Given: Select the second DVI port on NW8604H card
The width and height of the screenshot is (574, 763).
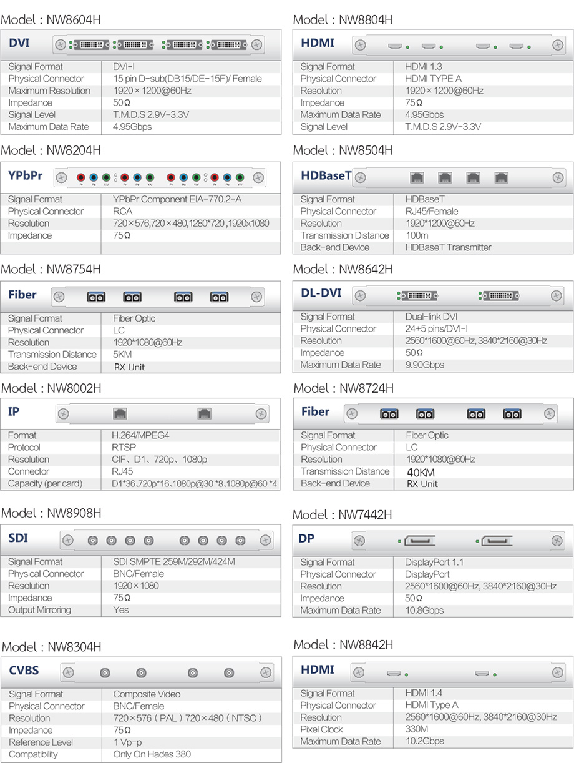Looking at the screenshot, I should coord(135,45).
